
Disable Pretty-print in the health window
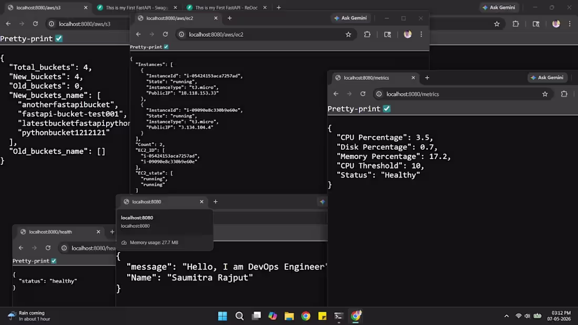tap(54, 261)
